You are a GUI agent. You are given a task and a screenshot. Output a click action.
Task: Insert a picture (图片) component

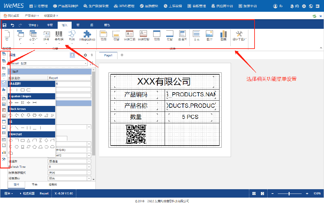[209, 35]
